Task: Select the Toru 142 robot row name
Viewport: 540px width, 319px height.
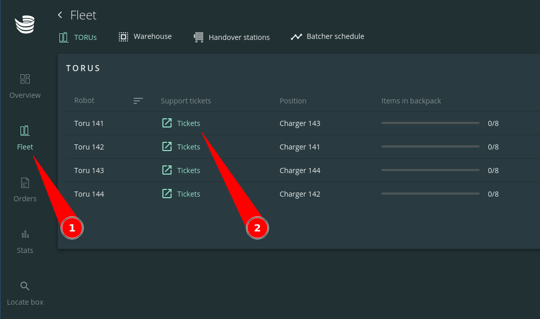Action: 89,147
